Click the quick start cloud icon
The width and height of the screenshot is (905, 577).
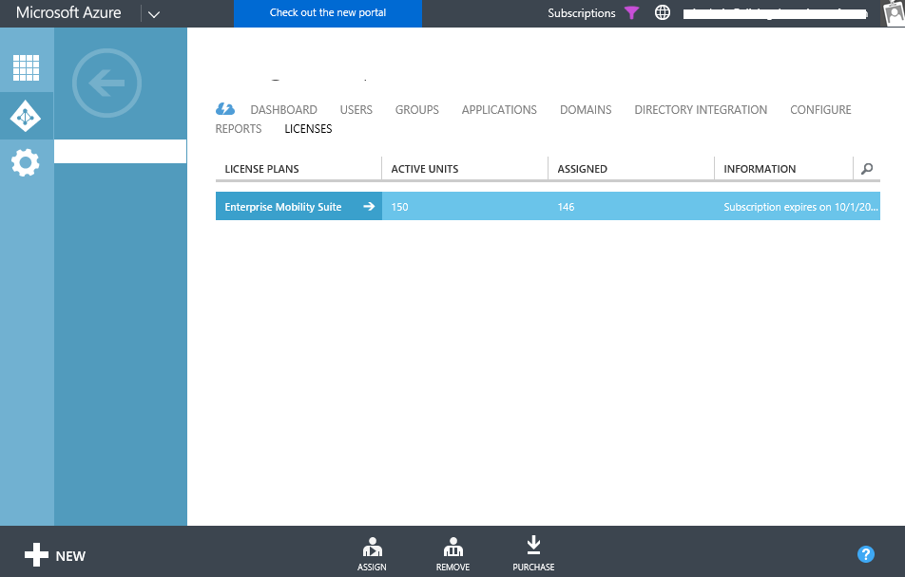pyautogui.click(x=225, y=109)
